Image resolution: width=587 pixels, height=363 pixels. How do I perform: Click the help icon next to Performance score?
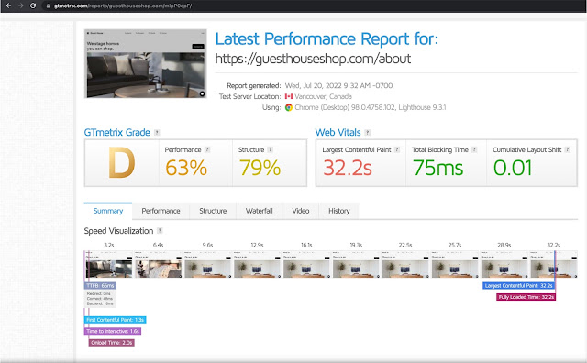coord(207,149)
